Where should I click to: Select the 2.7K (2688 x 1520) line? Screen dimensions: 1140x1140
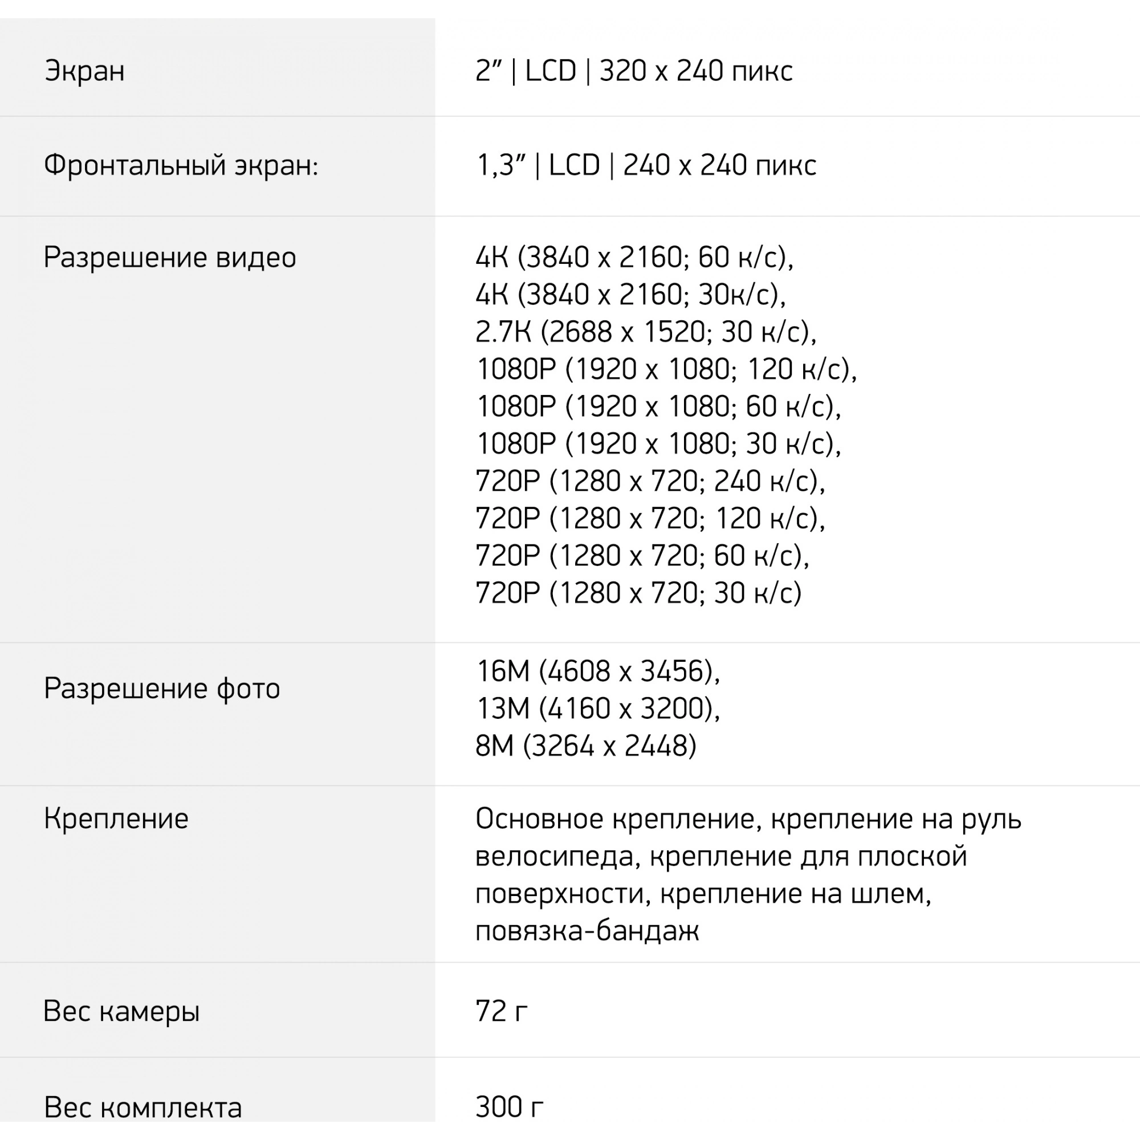[646, 332]
